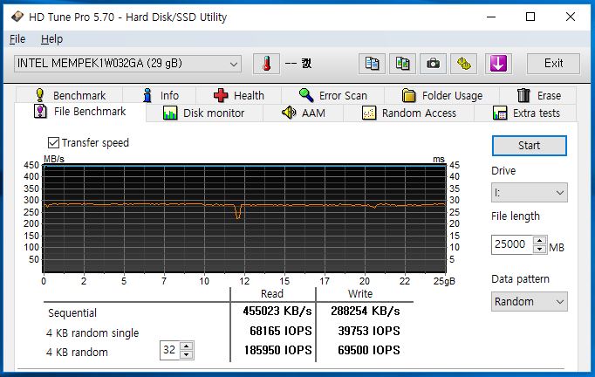Click the 455023 KB/s sequential read value

277,312
